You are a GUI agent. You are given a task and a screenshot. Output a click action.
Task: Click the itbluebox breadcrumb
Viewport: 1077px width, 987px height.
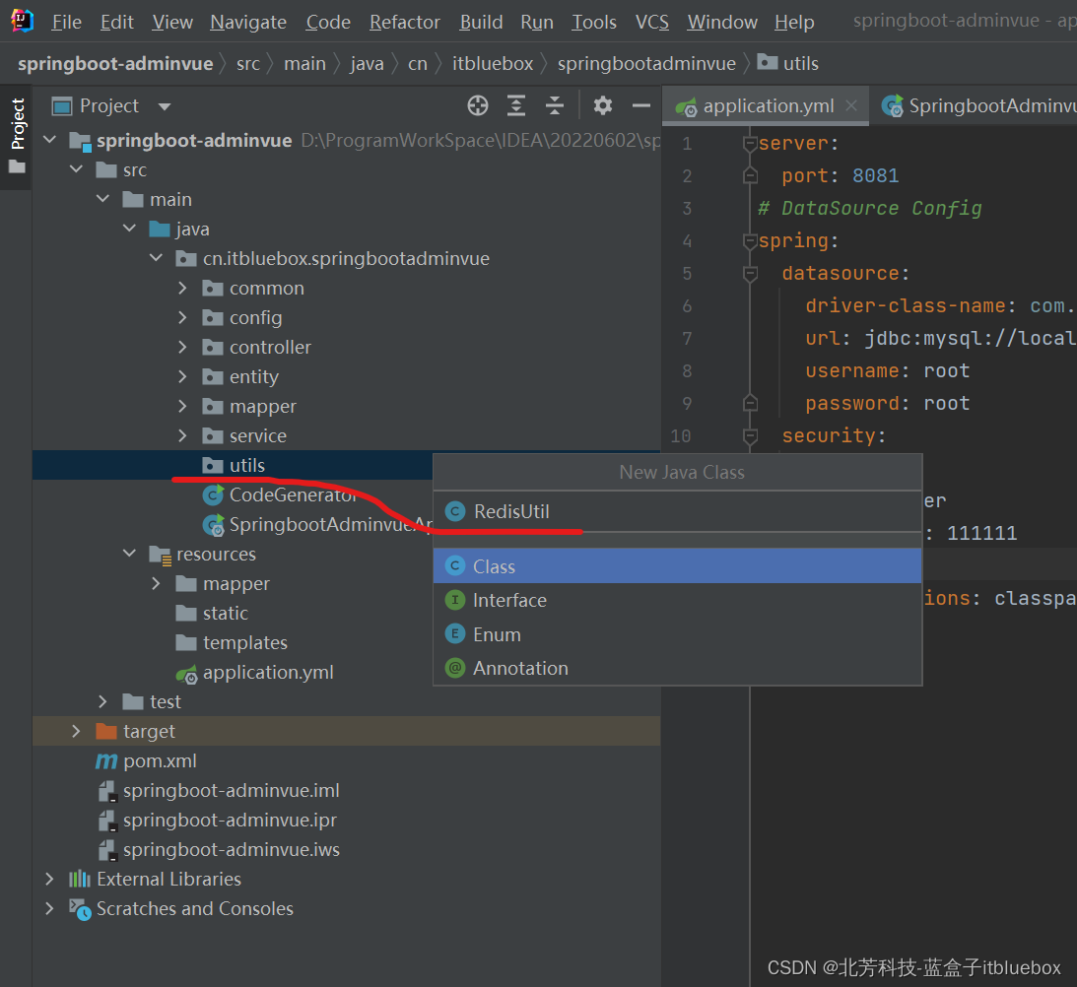coord(493,64)
